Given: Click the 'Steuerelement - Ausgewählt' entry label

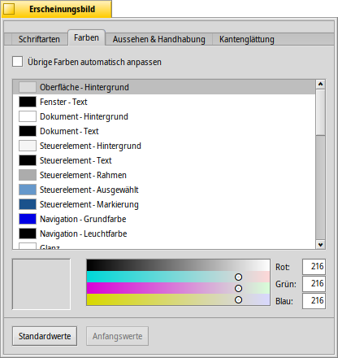Looking at the screenshot, I should coord(89,190).
